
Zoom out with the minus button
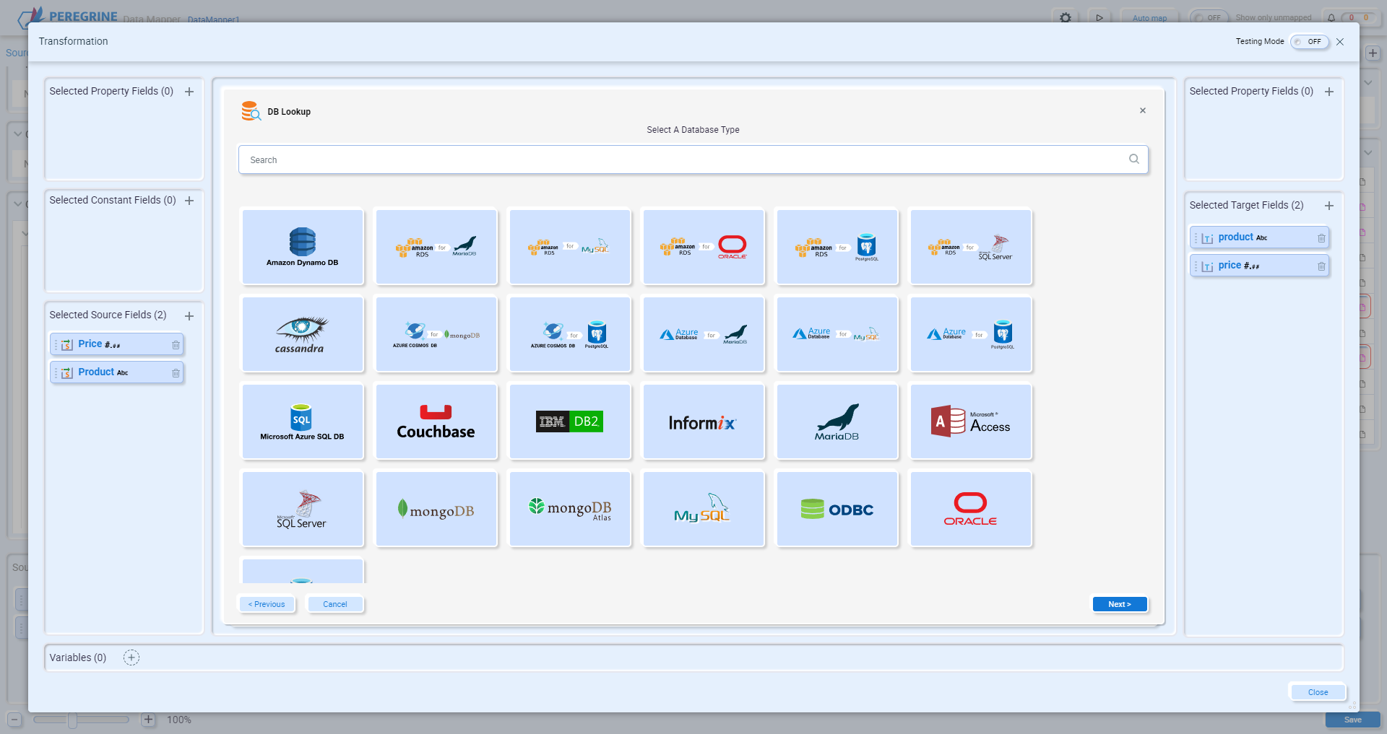coord(14,720)
